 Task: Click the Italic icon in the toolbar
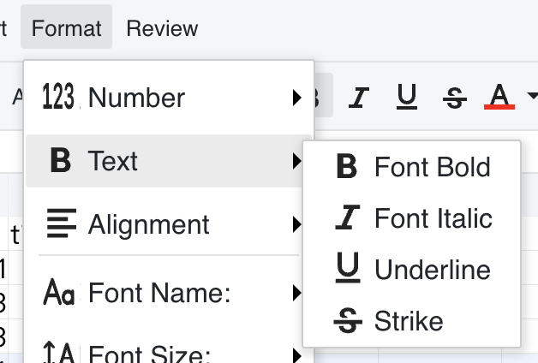click(x=359, y=98)
